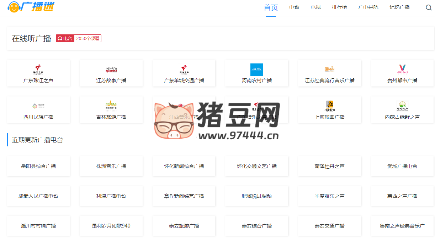Open the 电台 navigation menu
This screenshot has width=435, height=241.
click(x=294, y=7)
